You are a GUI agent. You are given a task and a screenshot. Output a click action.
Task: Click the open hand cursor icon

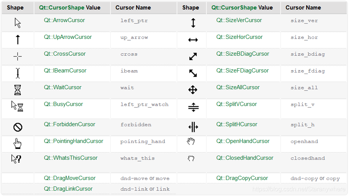(191, 141)
